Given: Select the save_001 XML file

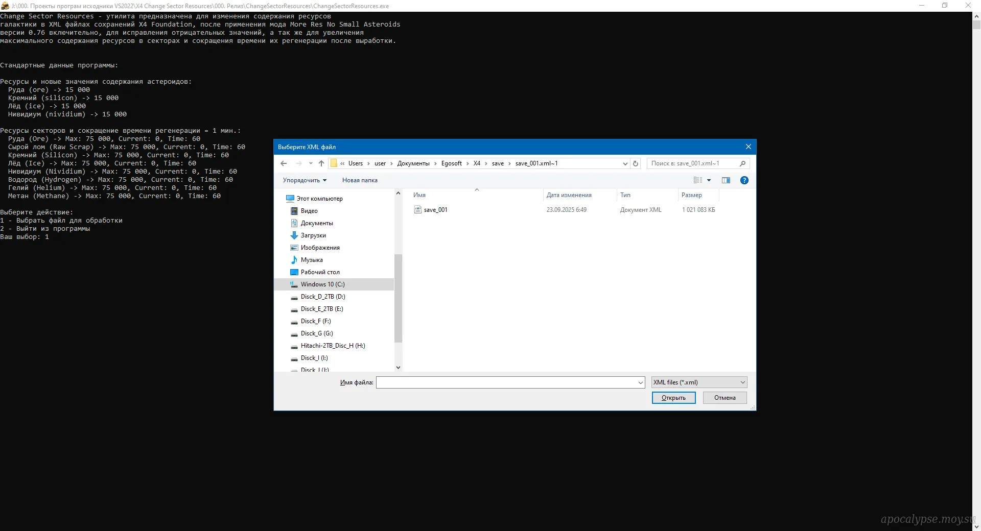Looking at the screenshot, I should coord(435,210).
